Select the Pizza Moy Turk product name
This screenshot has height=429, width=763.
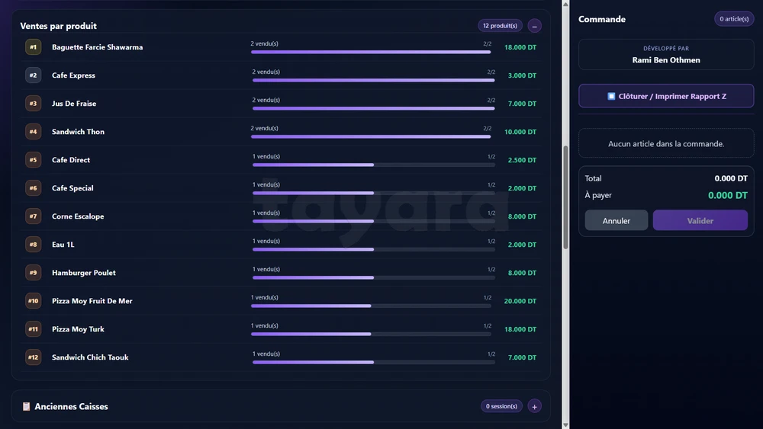pyautogui.click(x=78, y=329)
